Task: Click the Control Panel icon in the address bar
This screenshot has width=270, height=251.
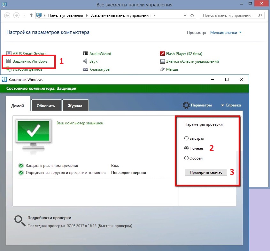Action: 39,15
